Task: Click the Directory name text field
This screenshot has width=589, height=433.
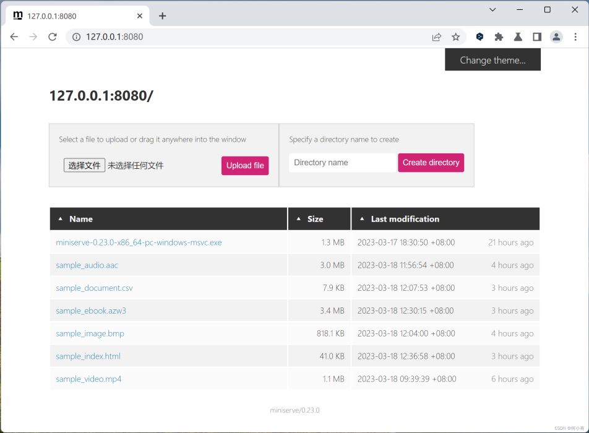Action: point(342,163)
